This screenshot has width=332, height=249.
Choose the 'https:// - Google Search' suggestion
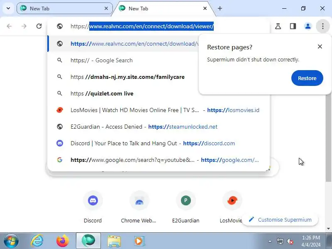click(123, 60)
